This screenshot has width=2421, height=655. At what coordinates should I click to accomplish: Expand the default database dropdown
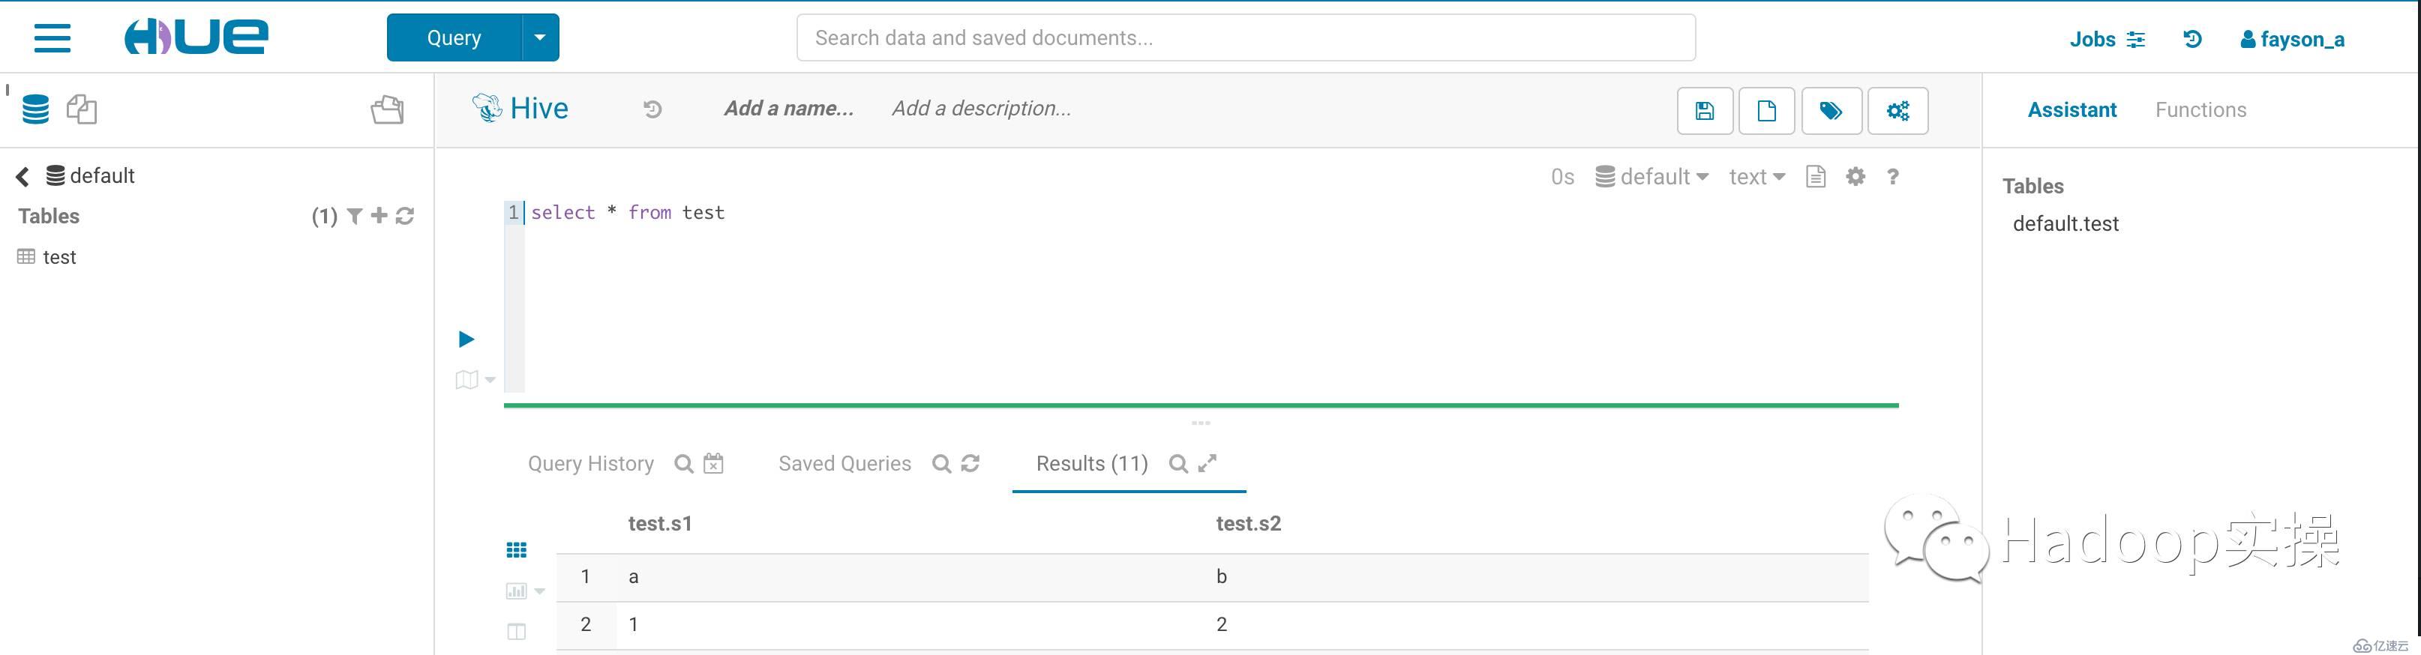(x=1652, y=177)
